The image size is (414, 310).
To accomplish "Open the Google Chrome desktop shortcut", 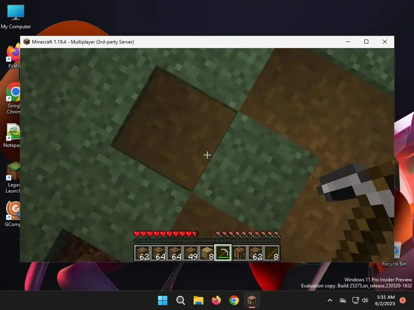I will coord(13,98).
